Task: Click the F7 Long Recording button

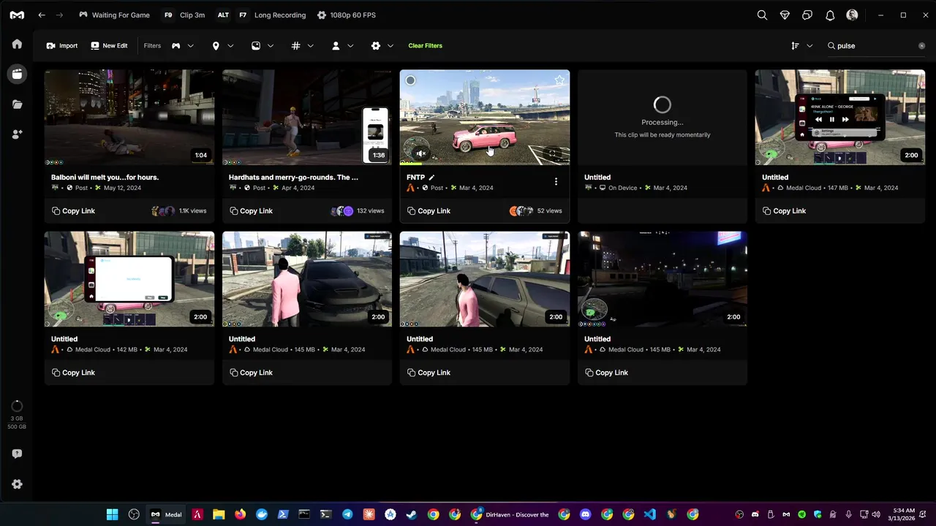Action: [x=271, y=15]
